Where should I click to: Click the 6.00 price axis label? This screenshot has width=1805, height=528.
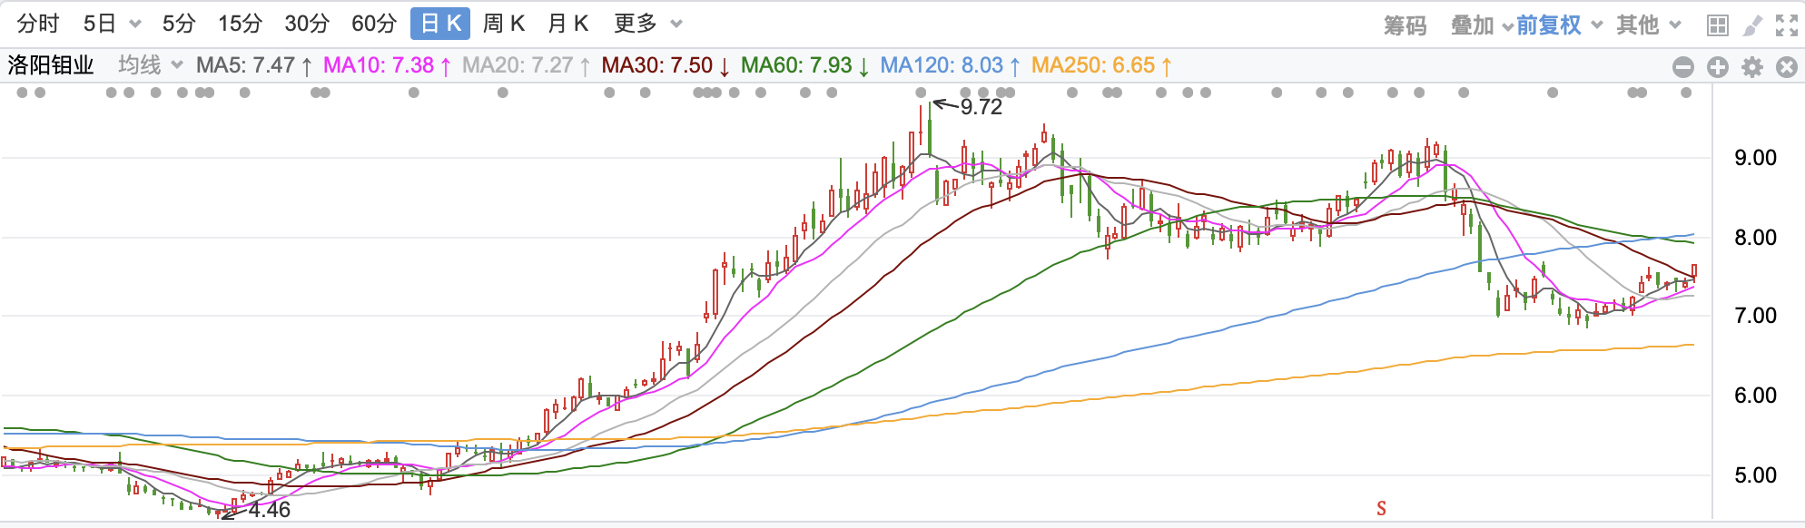coord(1755,396)
